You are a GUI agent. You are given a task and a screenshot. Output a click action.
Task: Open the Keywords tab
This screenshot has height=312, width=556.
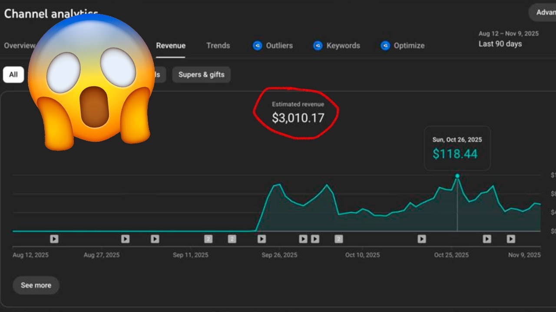pyautogui.click(x=343, y=45)
